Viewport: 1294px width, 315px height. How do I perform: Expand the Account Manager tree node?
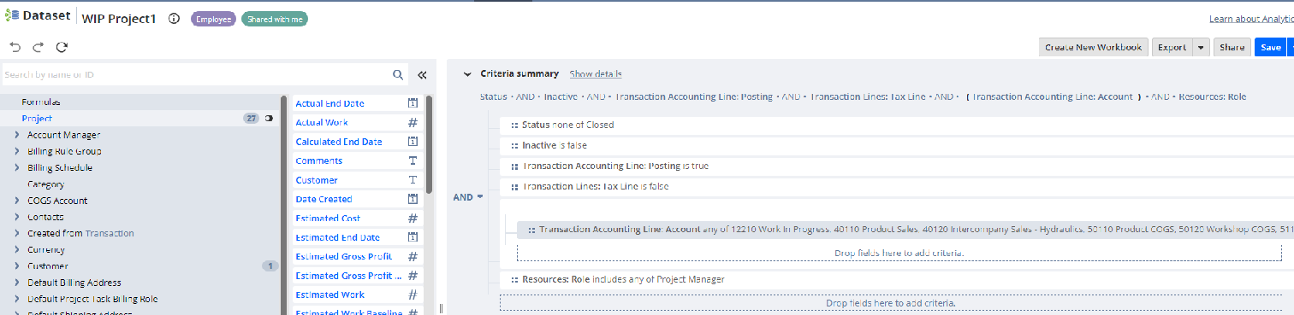pyautogui.click(x=17, y=135)
